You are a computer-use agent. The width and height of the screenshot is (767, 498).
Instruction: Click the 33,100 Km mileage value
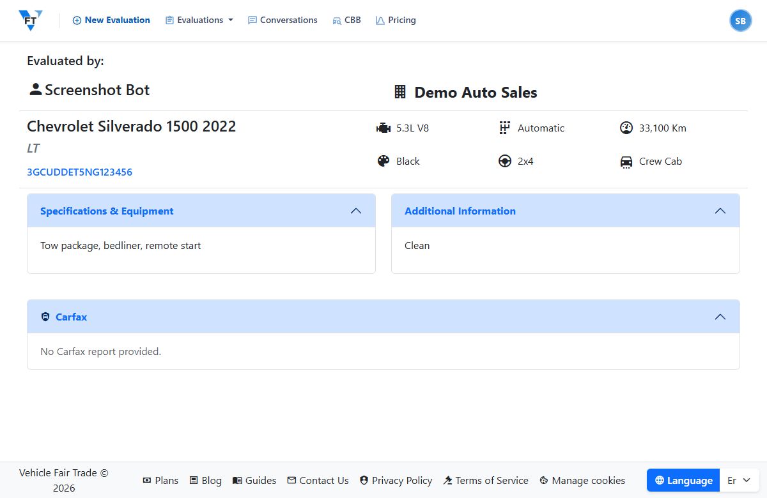(x=663, y=128)
